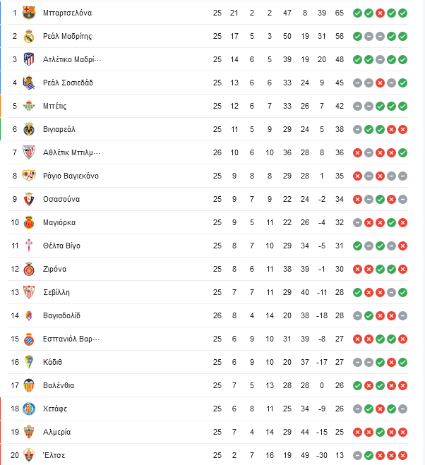The image size is (425, 465).
Task: Click Betis's last green win icon
Action: (402, 106)
